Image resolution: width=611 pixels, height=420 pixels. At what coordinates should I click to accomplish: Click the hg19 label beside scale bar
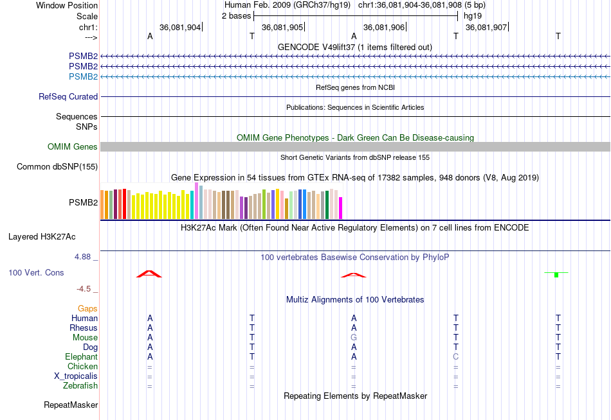[x=473, y=16]
